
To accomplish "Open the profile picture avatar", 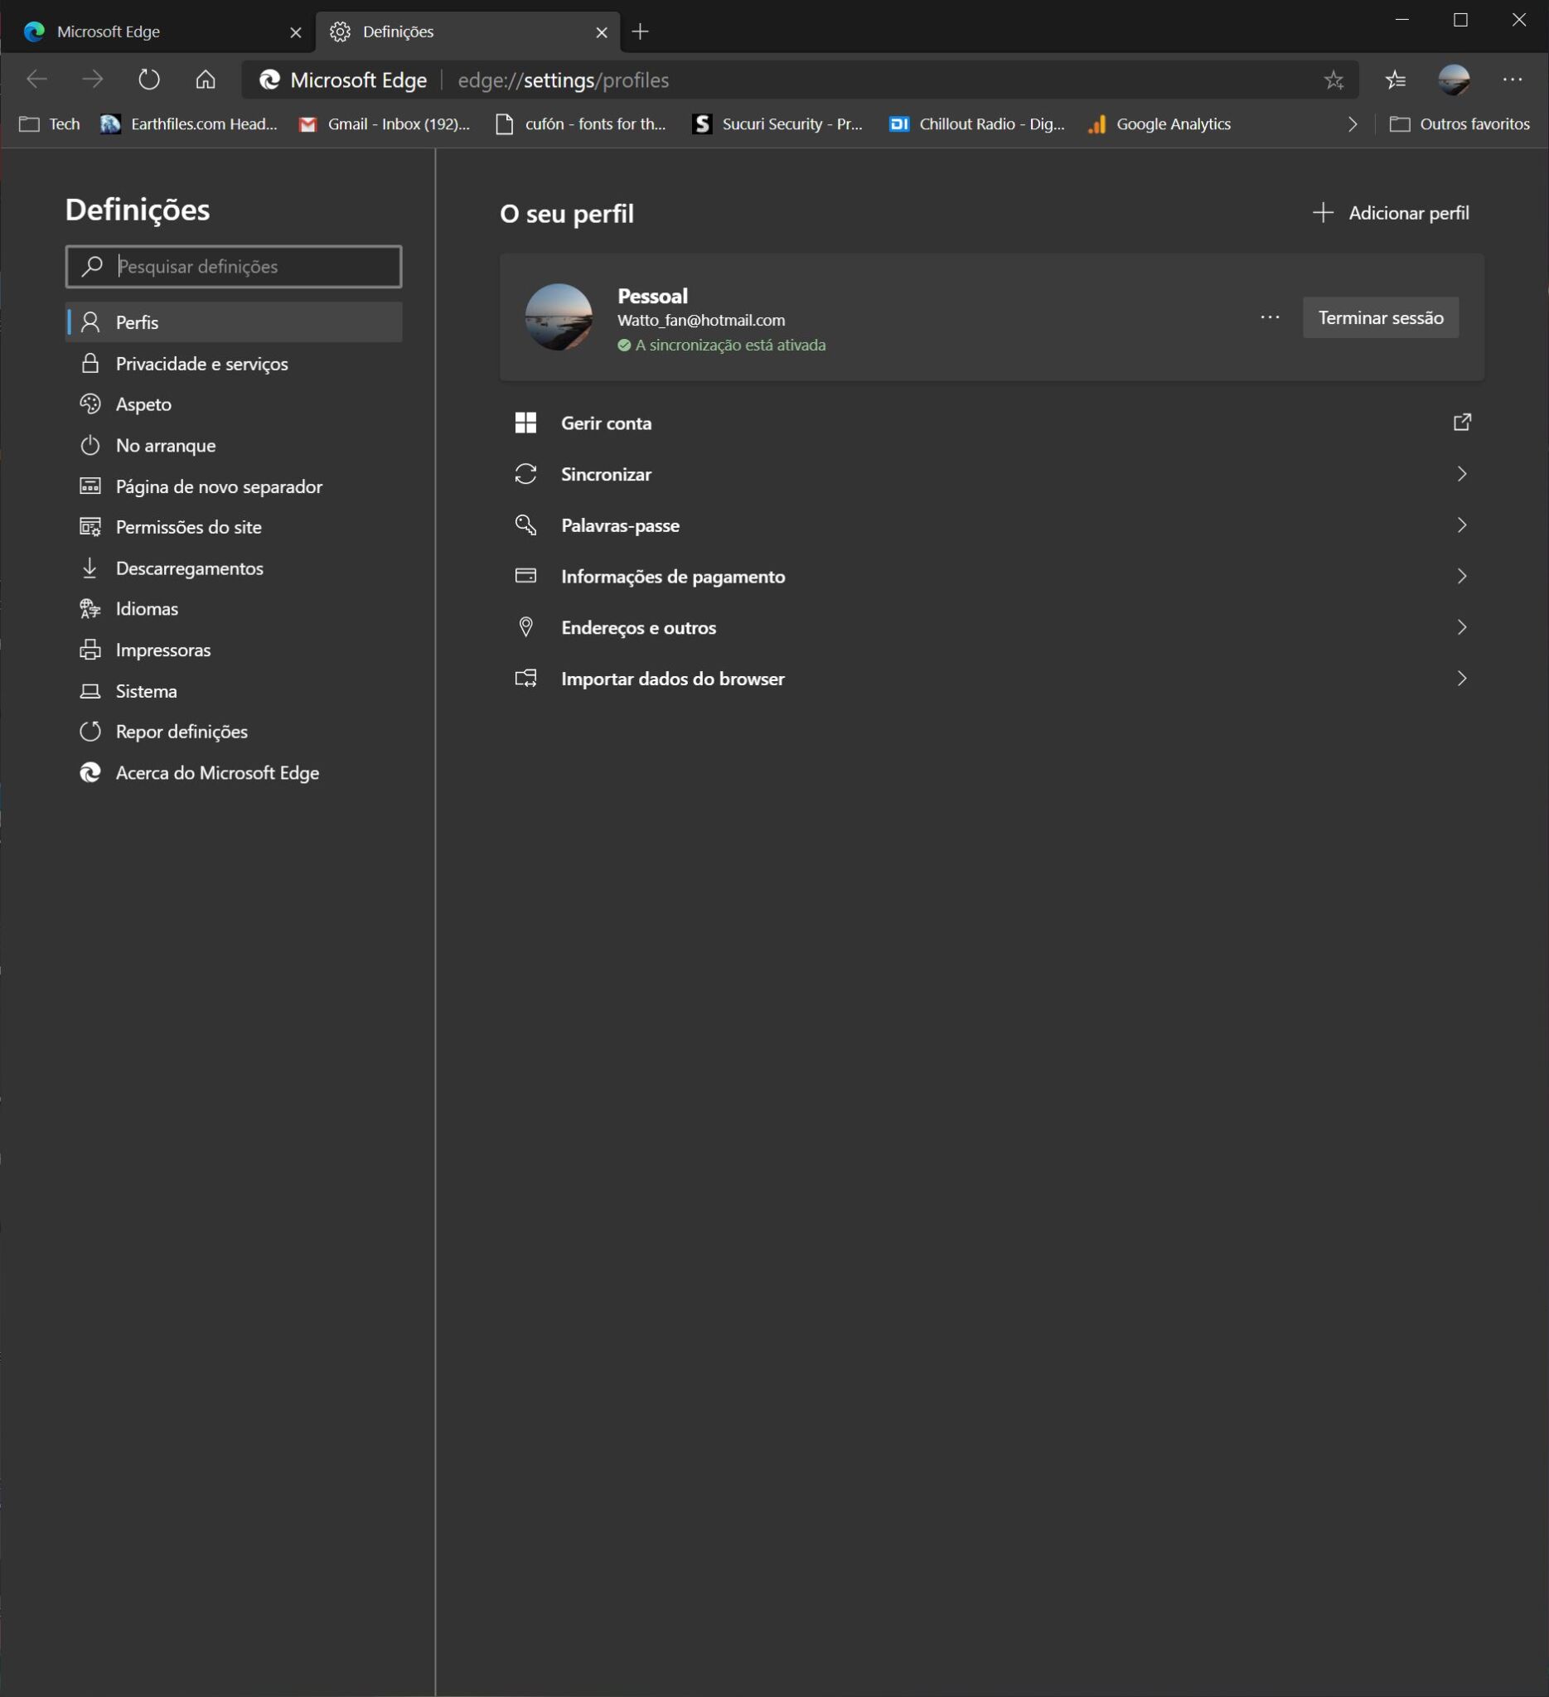I will pos(559,317).
